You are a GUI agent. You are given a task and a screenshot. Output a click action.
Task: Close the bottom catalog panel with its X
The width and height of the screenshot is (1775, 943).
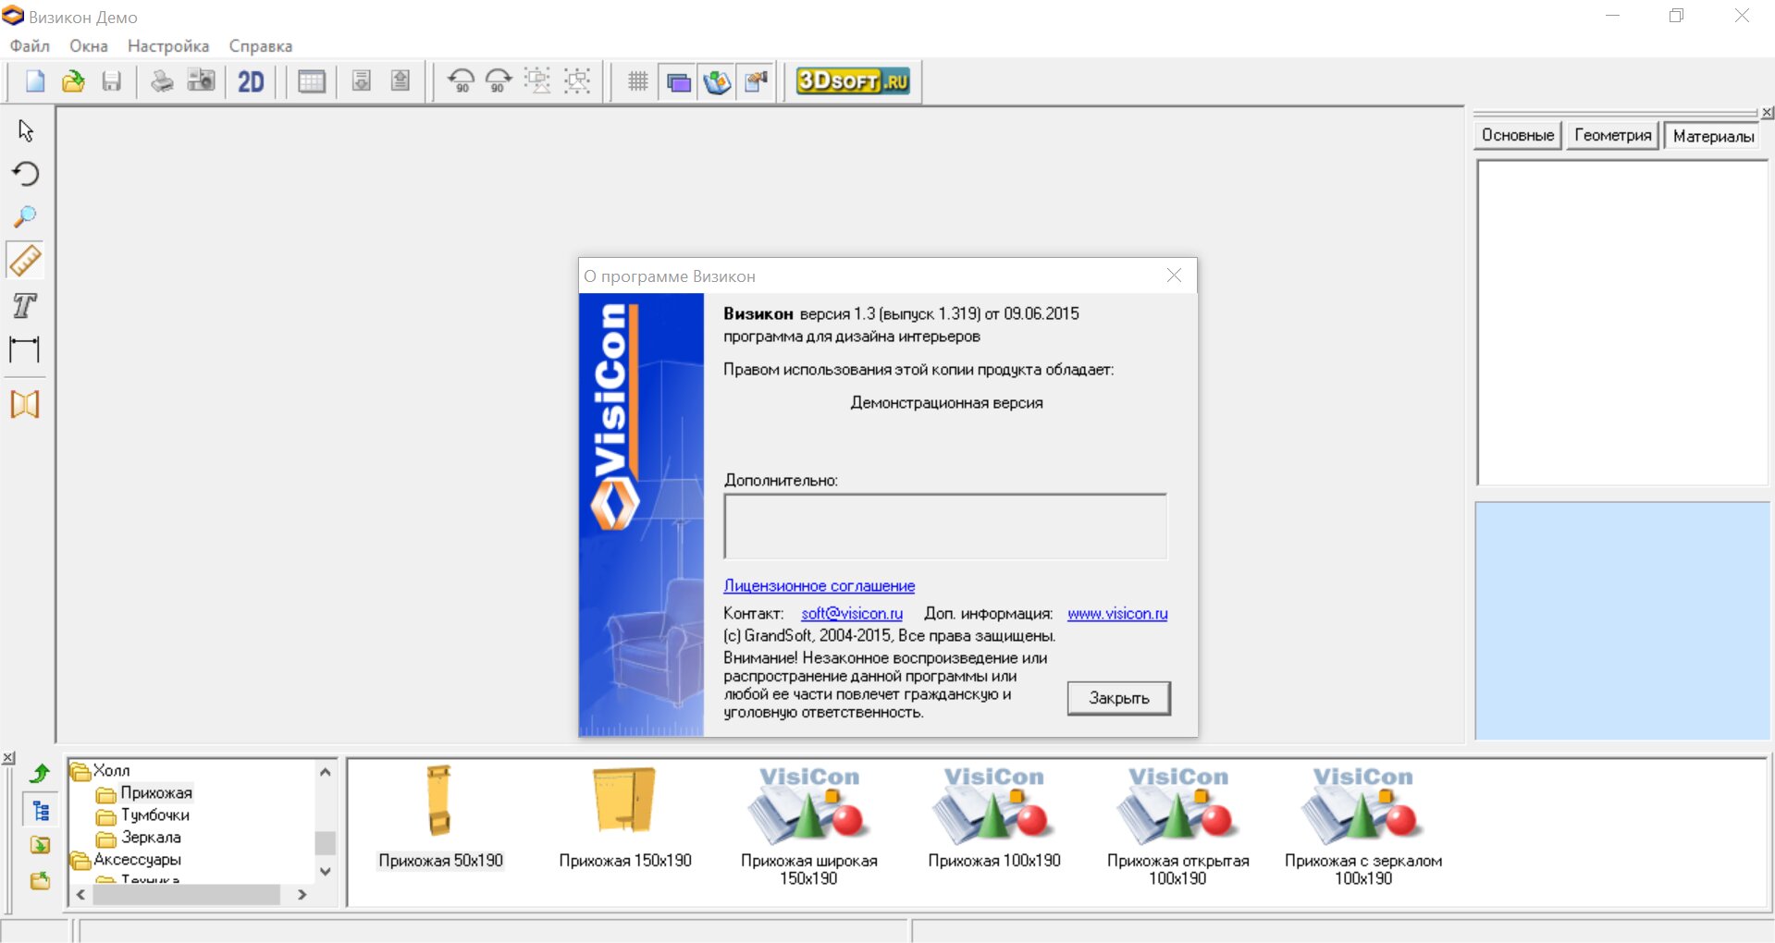pyautogui.click(x=8, y=758)
